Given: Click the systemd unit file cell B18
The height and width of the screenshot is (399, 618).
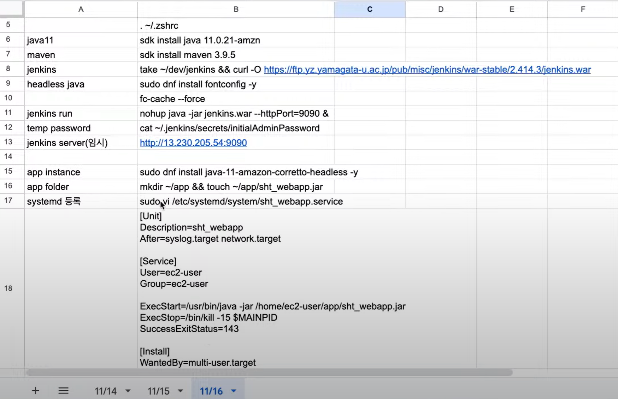Looking at the screenshot, I should pos(236,288).
